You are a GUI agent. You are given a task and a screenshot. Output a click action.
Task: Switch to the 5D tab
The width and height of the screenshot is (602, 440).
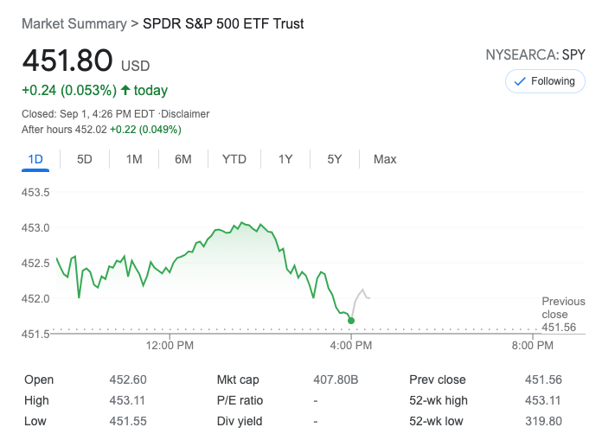click(85, 159)
